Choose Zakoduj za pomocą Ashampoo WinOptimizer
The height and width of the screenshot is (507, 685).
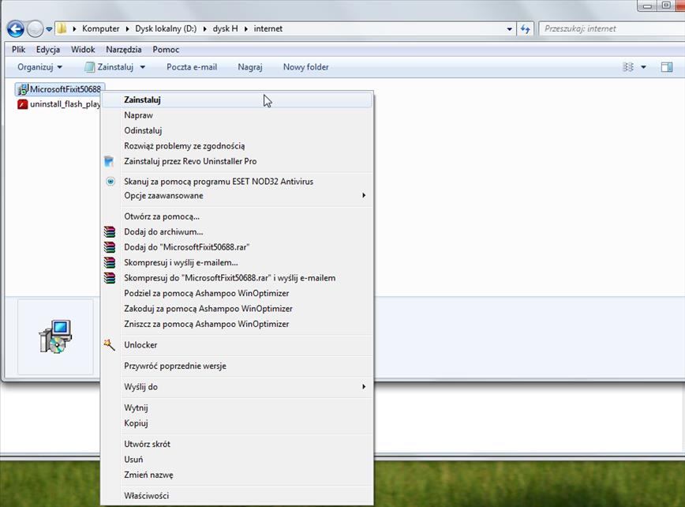[237, 309]
